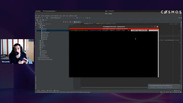Click the hide Project panel minus icon
183x103 pixels.
point(72,22)
